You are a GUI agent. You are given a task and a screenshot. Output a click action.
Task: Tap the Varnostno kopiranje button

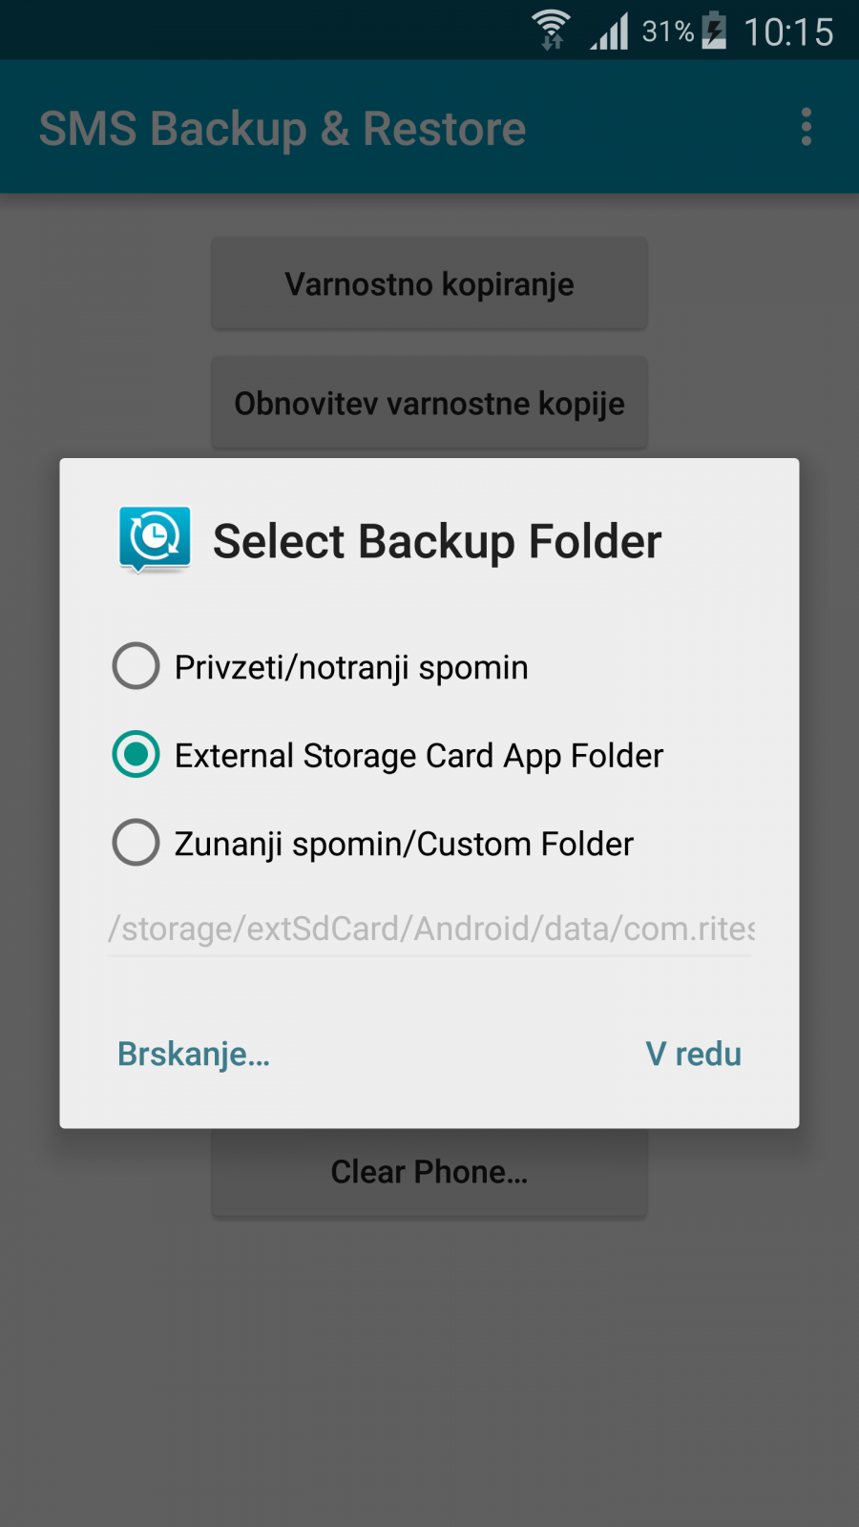(429, 284)
